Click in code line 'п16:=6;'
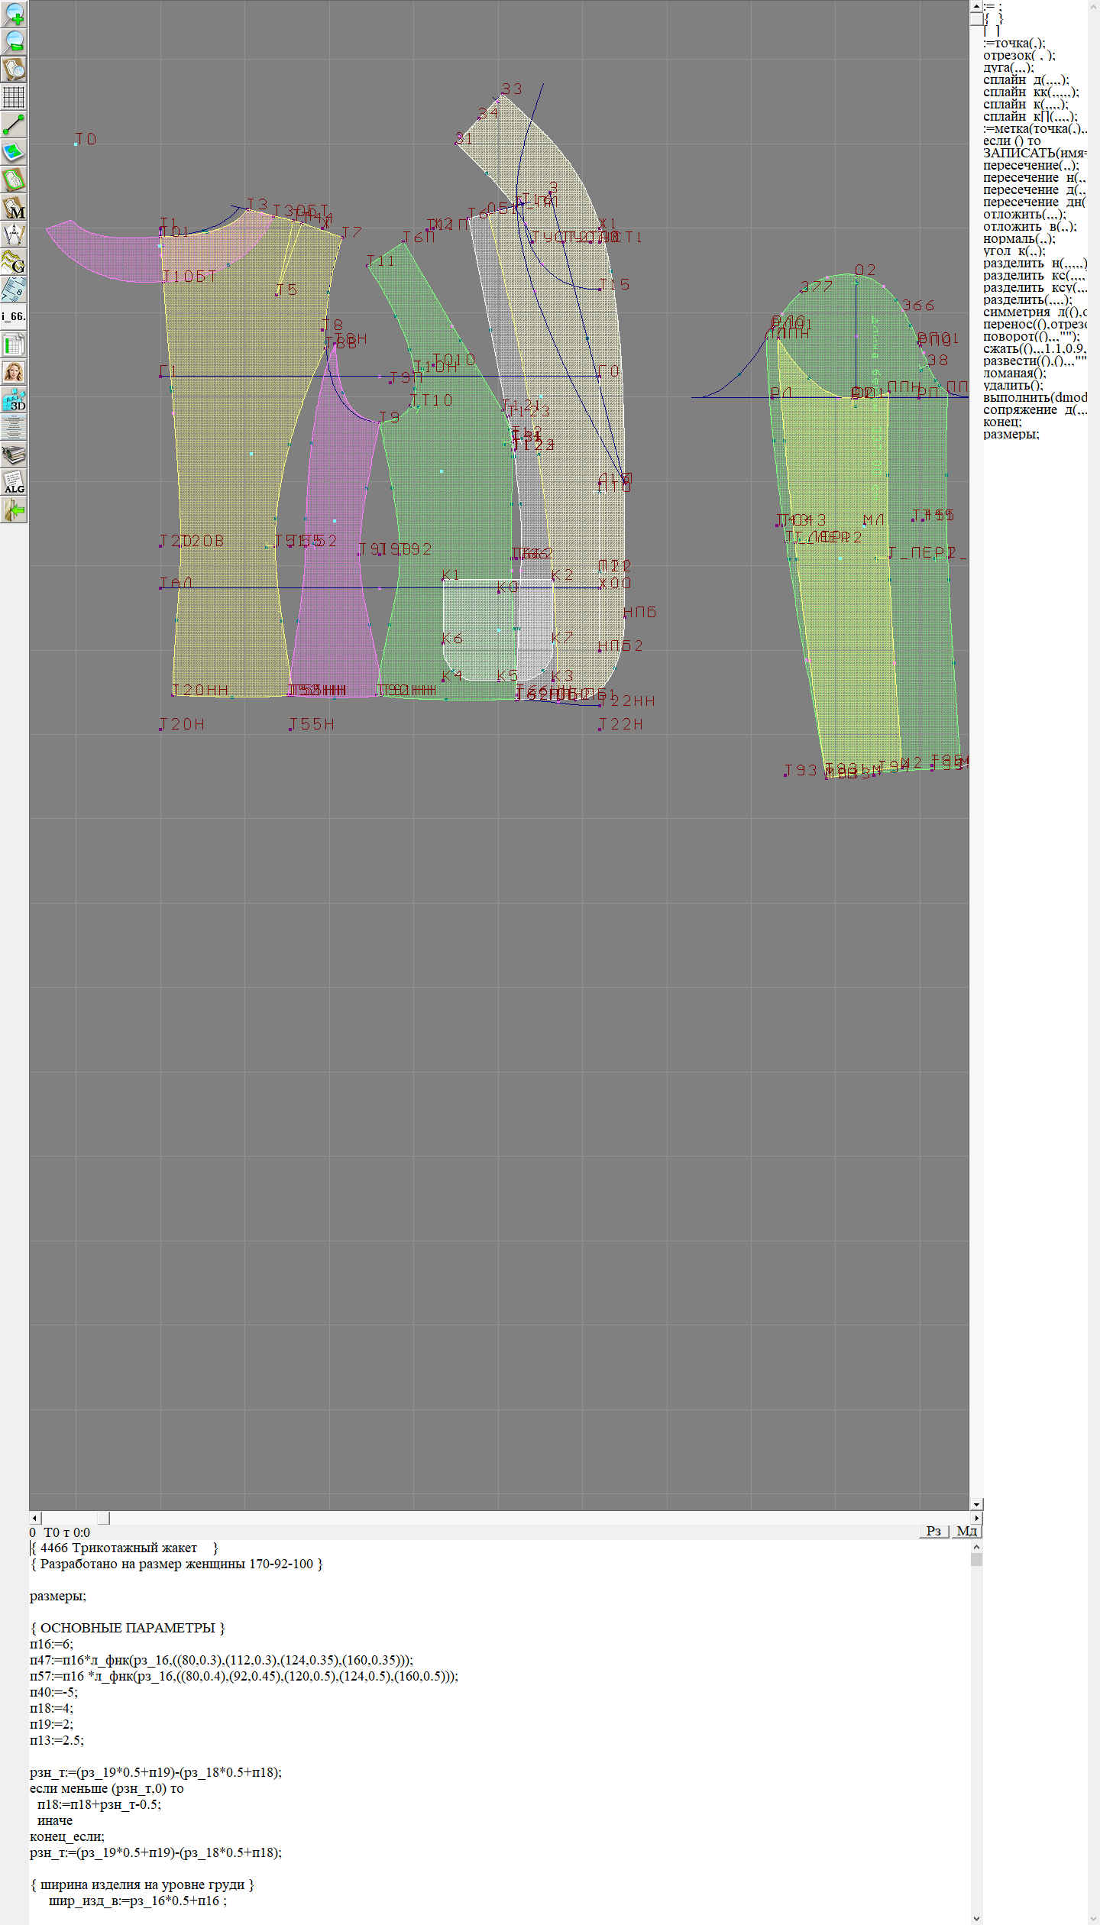This screenshot has height=1925, width=1100. coord(52,1644)
